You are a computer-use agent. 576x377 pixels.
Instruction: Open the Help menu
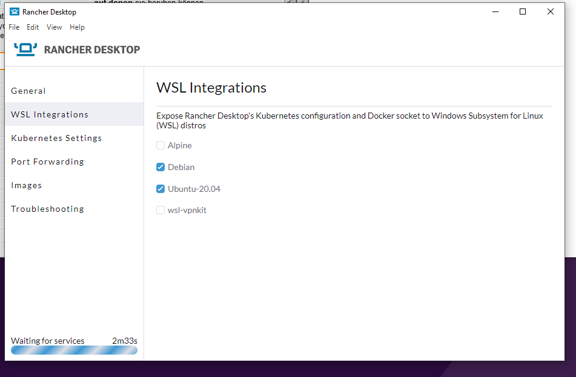point(77,27)
